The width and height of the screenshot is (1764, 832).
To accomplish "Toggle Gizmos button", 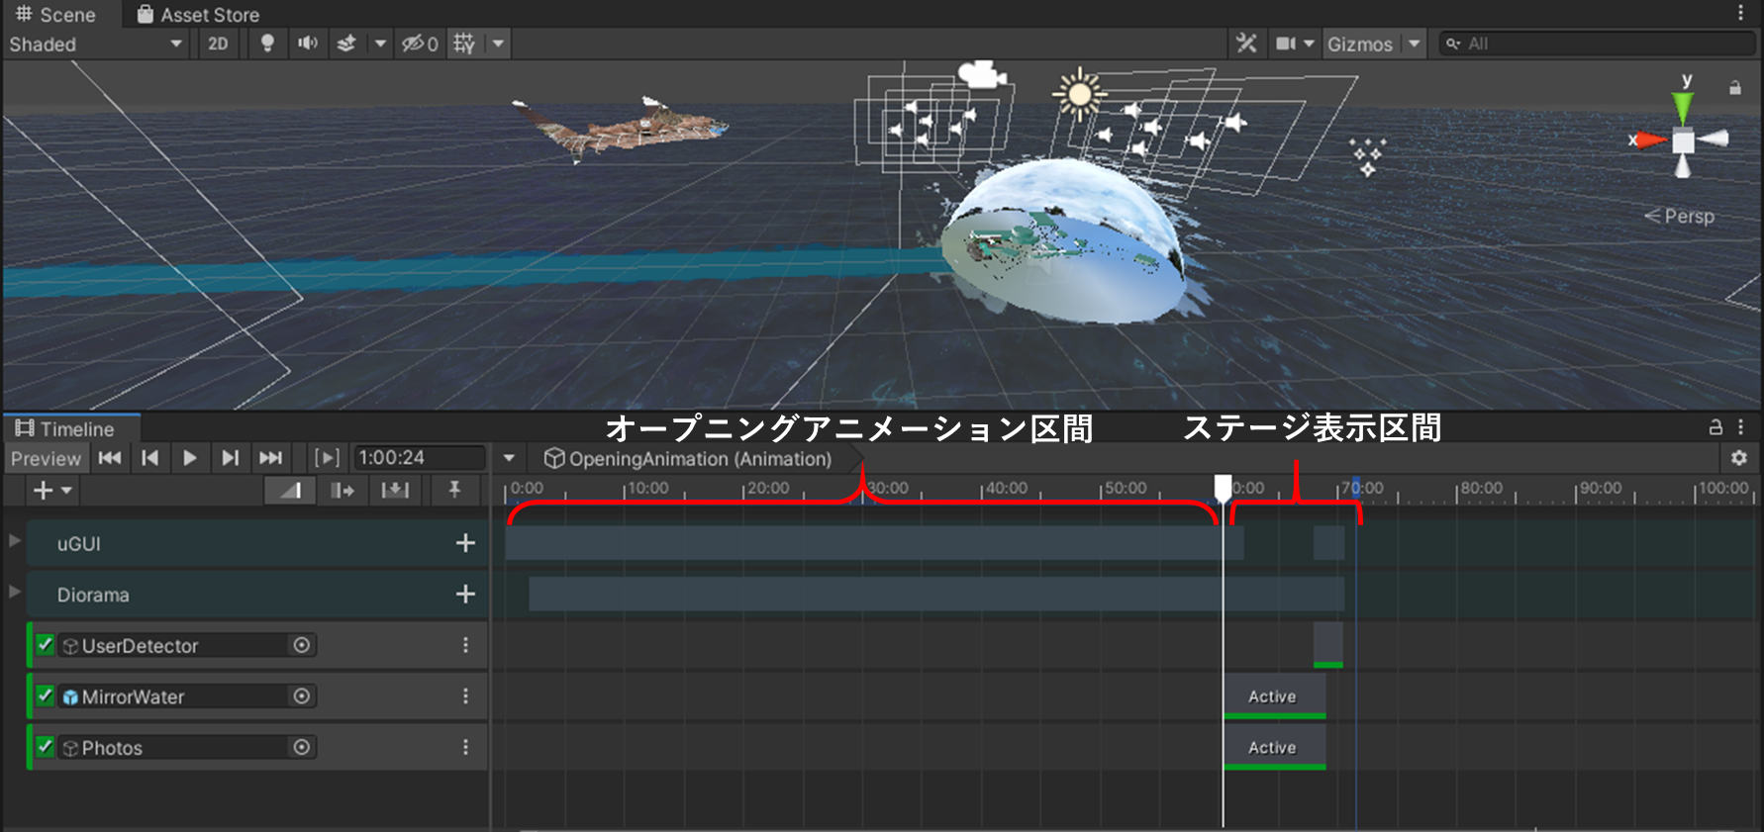I will pyautogui.click(x=1360, y=44).
